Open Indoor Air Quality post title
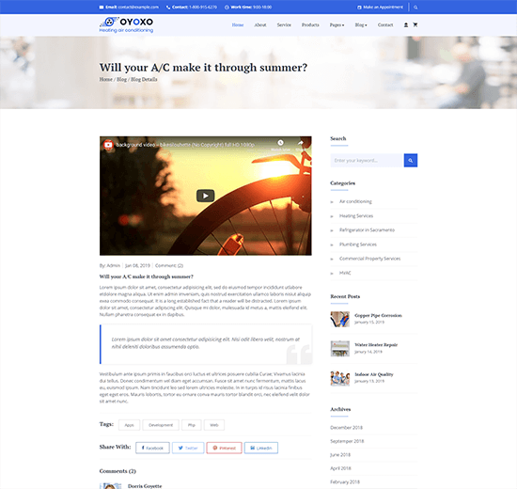Viewport: 517px width, 489px height. [x=374, y=374]
